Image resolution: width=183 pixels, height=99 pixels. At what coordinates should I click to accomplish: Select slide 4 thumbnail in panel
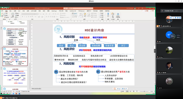(x=15, y=36)
